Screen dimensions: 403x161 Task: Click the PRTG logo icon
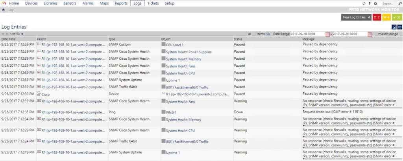click(4, 3)
